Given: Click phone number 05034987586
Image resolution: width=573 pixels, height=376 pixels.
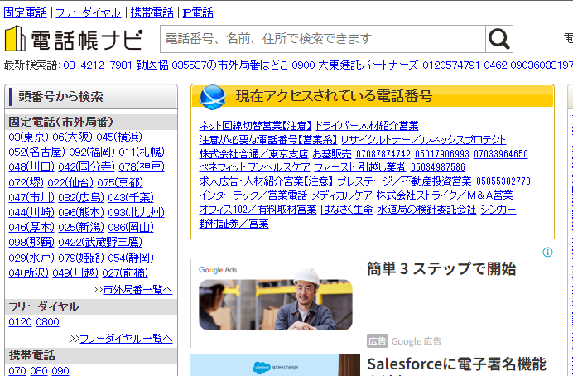Looking at the screenshot, I should coord(438,167).
